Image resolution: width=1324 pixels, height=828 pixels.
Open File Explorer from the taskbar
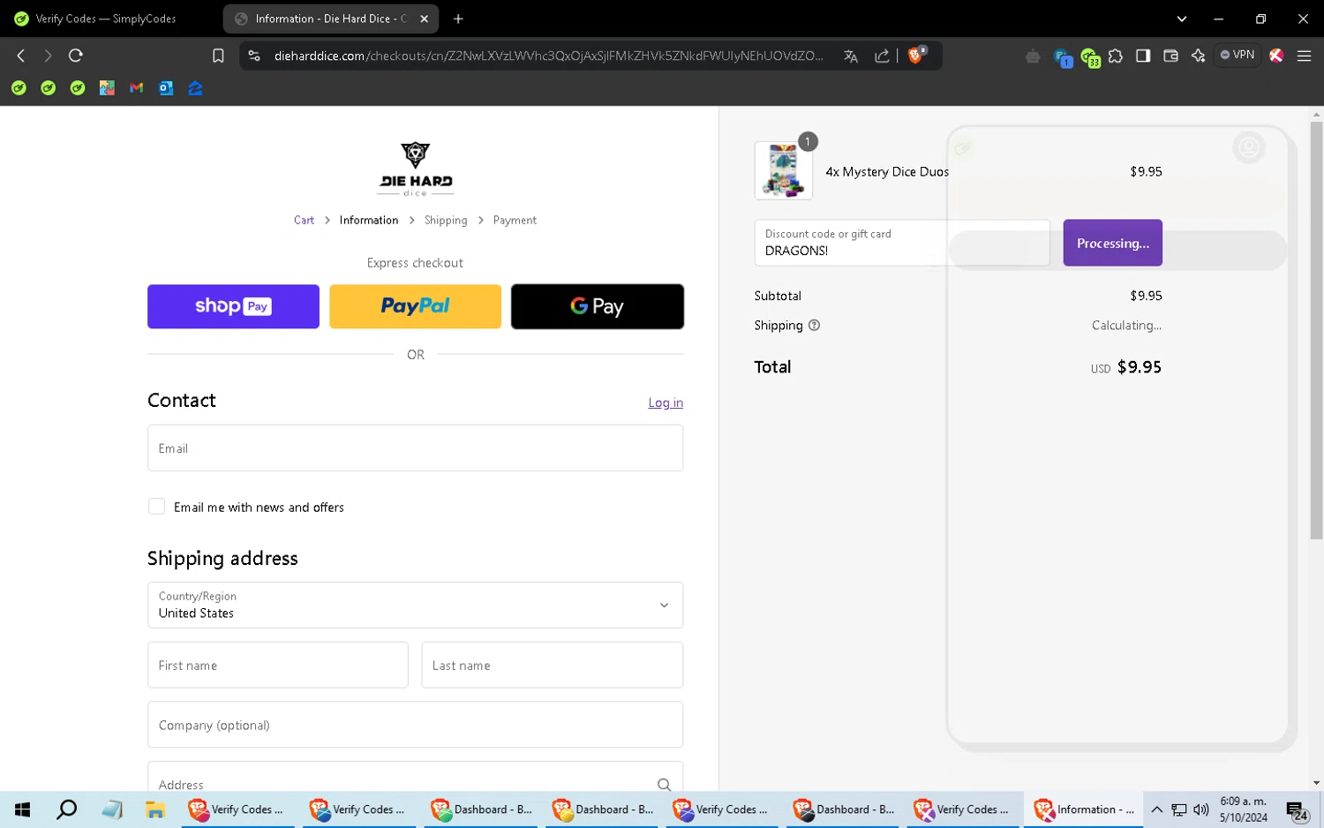click(155, 809)
